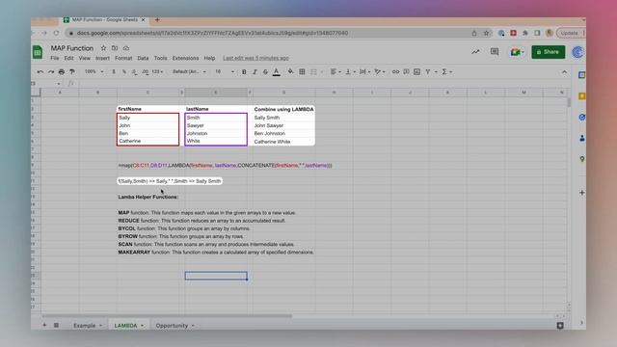The image size is (617, 347).
Task: Reload the page in browser
Action: pyautogui.click(x=56, y=33)
